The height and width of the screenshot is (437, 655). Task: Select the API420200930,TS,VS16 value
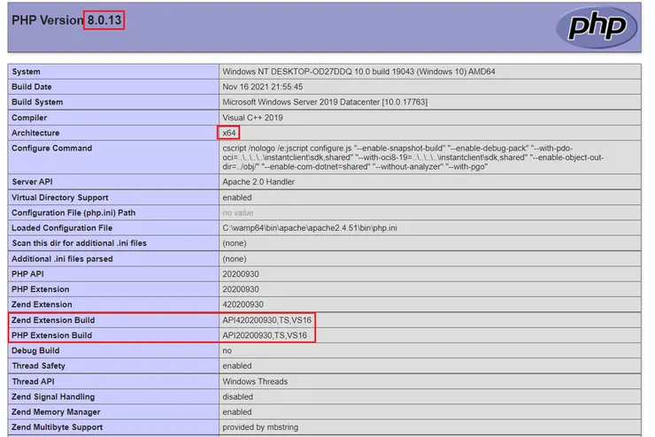click(267, 320)
